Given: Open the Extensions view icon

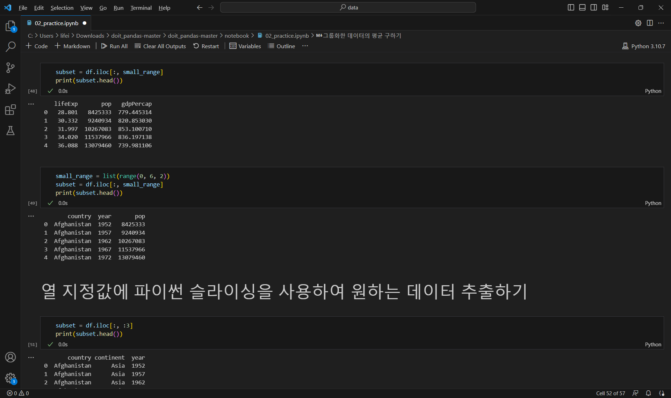Looking at the screenshot, I should [x=10, y=110].
